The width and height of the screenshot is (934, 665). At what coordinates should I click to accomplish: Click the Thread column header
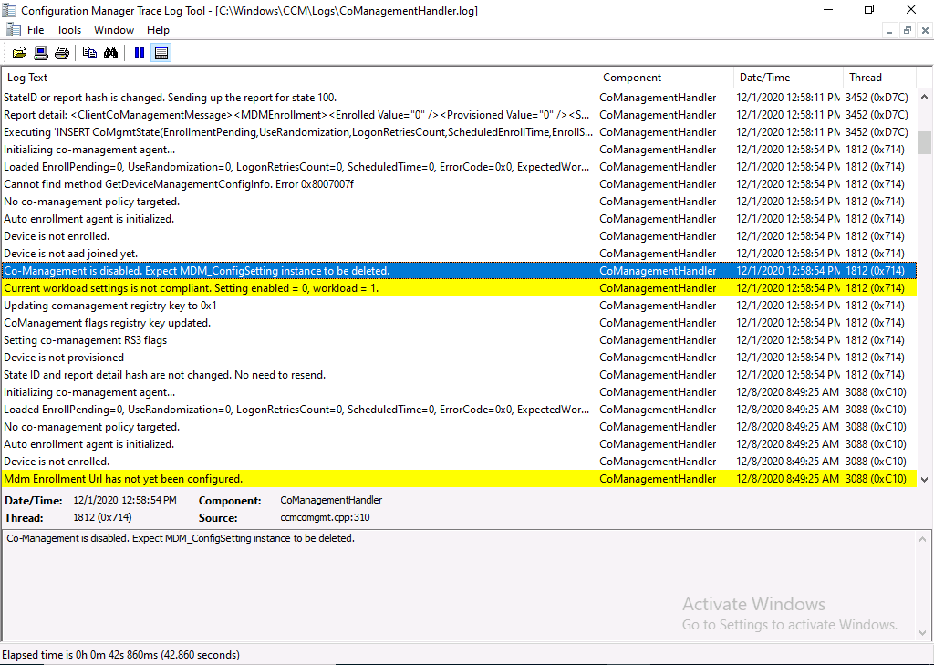pyautogui.click(x=880, y=78)
